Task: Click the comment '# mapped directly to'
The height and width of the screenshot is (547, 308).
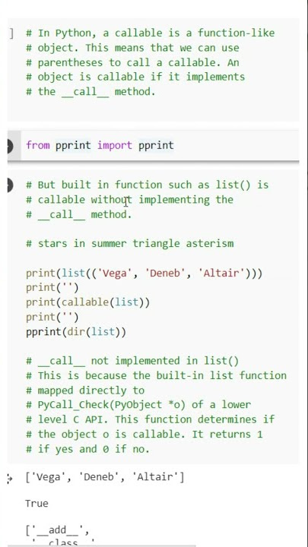Action: click(85, 390)
